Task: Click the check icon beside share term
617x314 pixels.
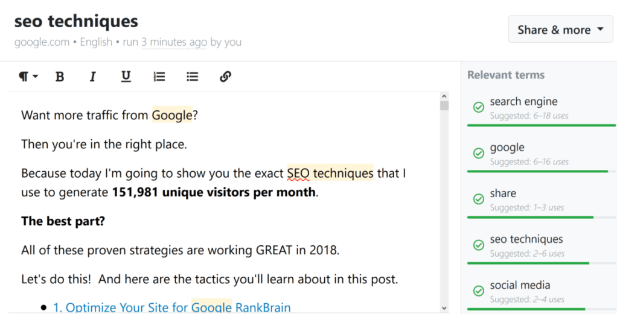Action: coord(479,199)
